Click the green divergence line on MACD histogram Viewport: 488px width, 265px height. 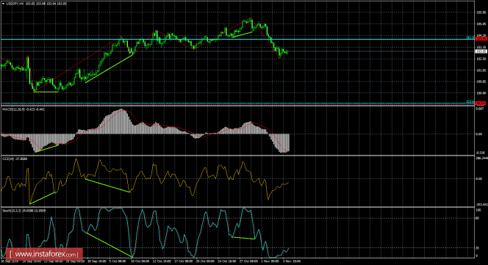point(47,148)
